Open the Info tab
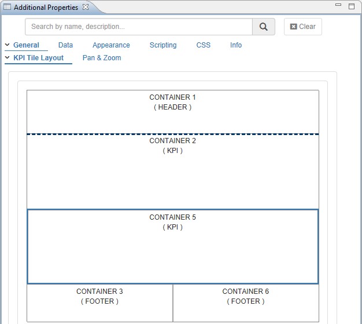Image resolution: width=362 pixels, height=324 pixels. pyautogui.click(x=236, y=45)
